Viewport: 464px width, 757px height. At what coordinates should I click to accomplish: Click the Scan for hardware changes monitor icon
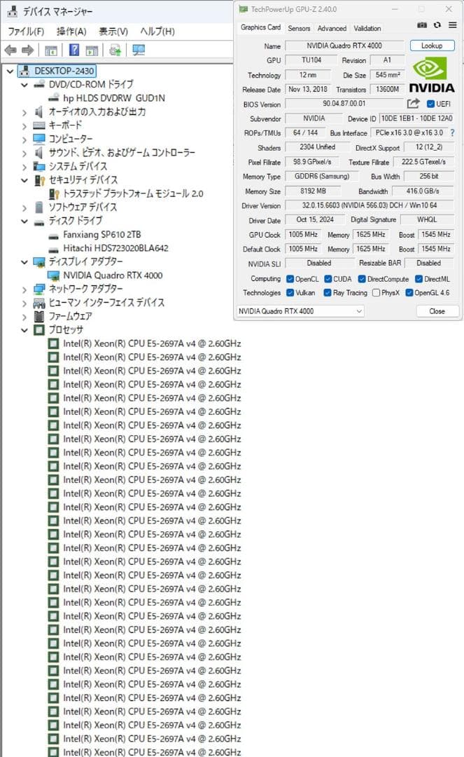[139, 50]
